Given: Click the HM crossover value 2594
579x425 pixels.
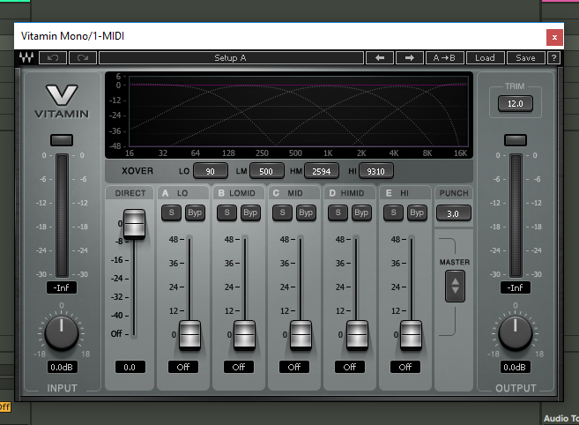Looking at the screenshot, I should pos(322,171).
